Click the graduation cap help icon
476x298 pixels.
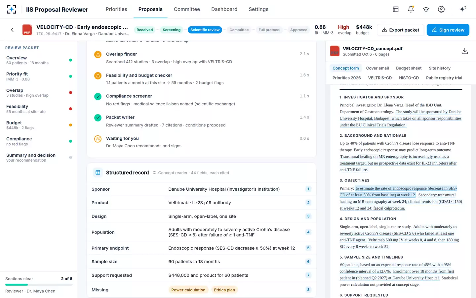pyautogui.click(x=426, y=9)
